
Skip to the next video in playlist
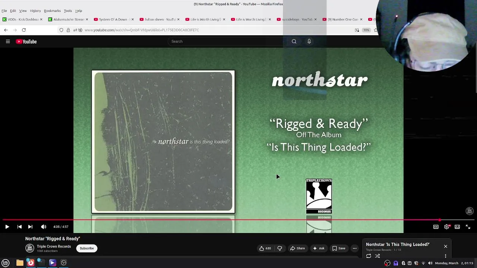coord(30,227)
